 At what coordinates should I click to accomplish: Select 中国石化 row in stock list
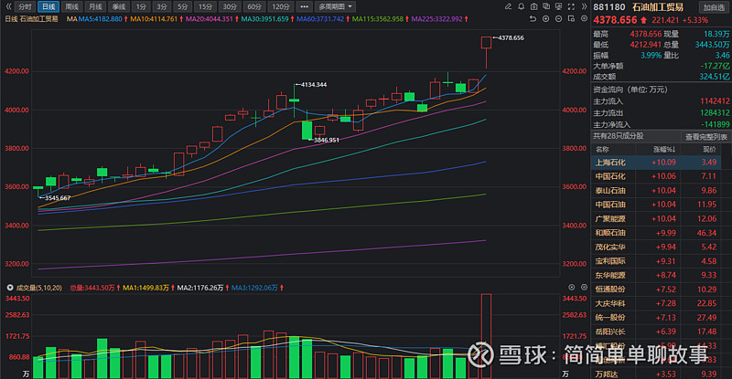click(x=656, y=176)
